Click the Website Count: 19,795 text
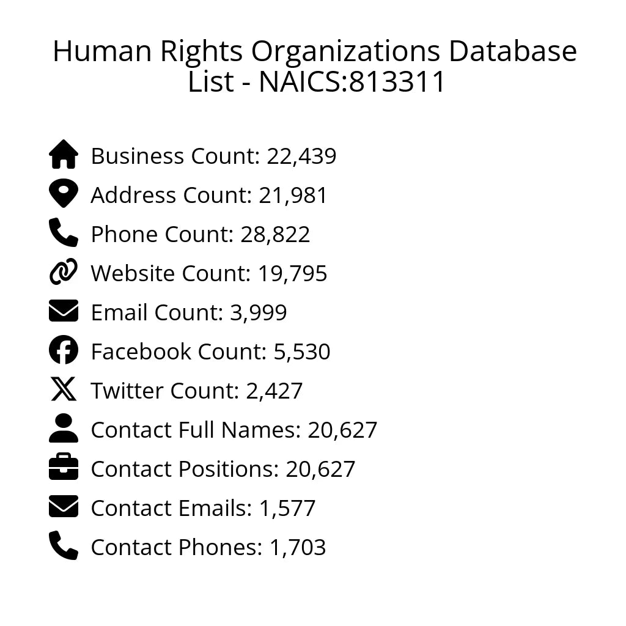 click(209, 274)
